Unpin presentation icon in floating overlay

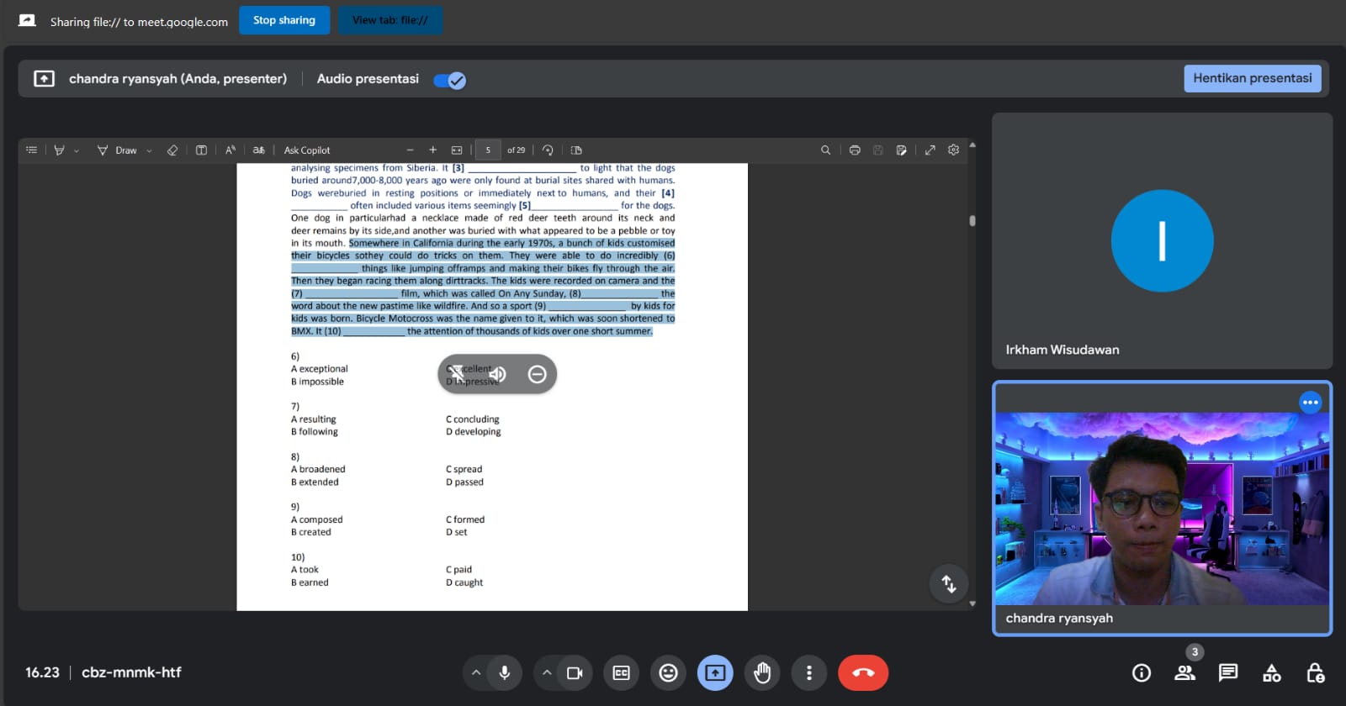pyautogui.click(x=457, y=374)
